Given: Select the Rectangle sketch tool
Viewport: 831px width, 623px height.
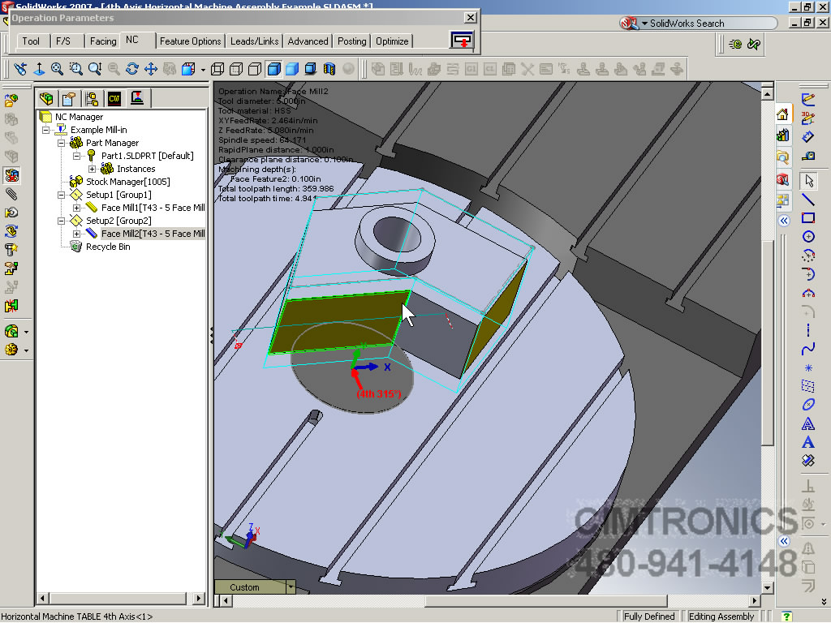Looking at the screenshot, I should (808, 217).
